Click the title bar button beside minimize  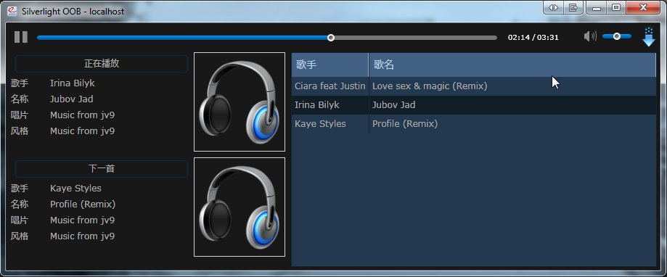(573, 8)
